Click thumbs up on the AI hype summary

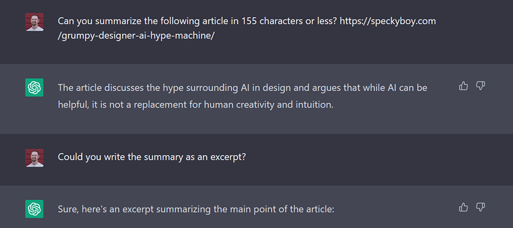(463, 86)
